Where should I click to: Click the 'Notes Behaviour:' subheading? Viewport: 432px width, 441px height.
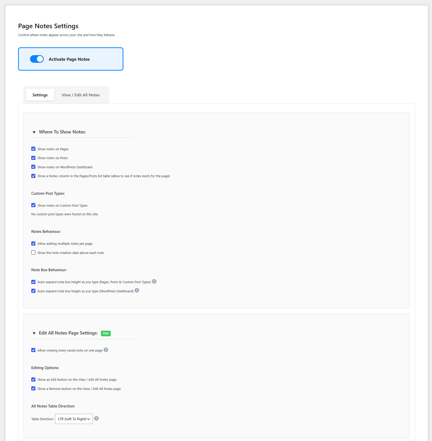point(46,232)
